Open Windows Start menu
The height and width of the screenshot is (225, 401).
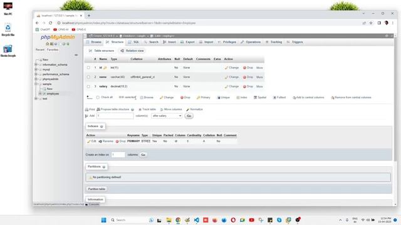pos(103,220)
